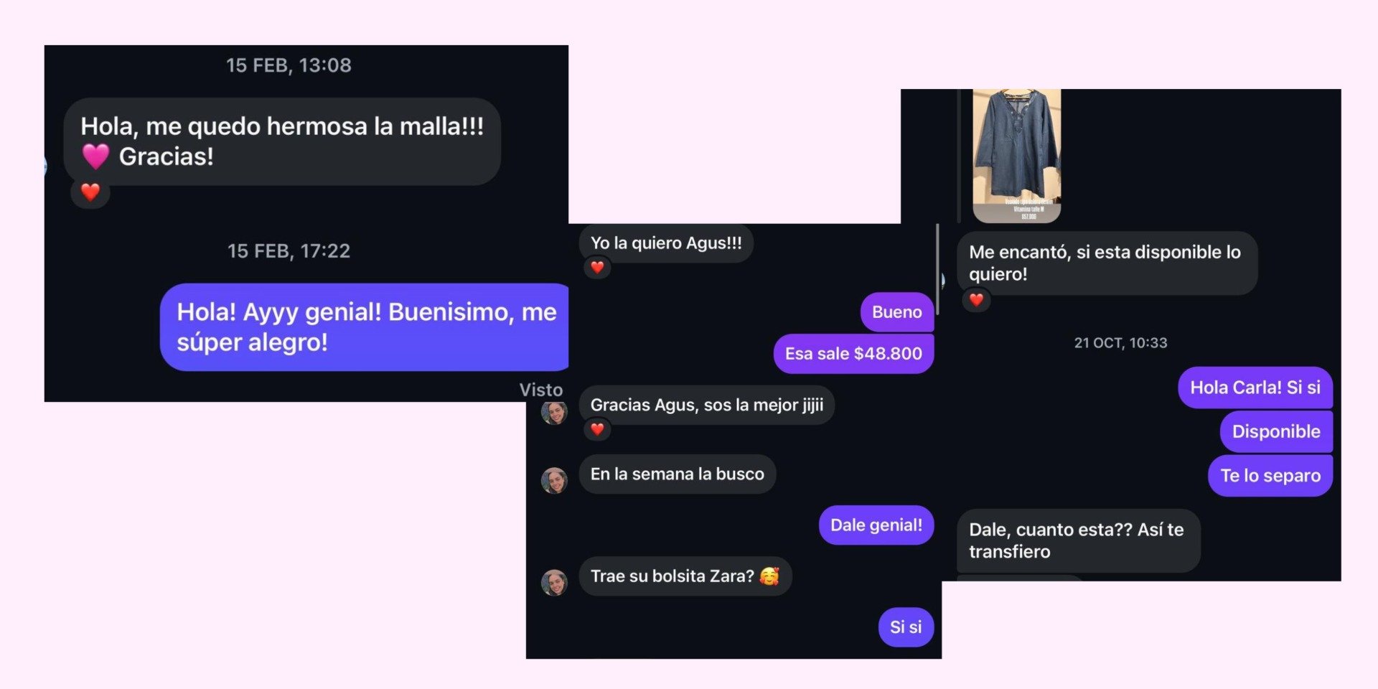The image size is (1378, 689).
Task: Open the denim dress photo thumbnail
Action: tap(1016, 156)
